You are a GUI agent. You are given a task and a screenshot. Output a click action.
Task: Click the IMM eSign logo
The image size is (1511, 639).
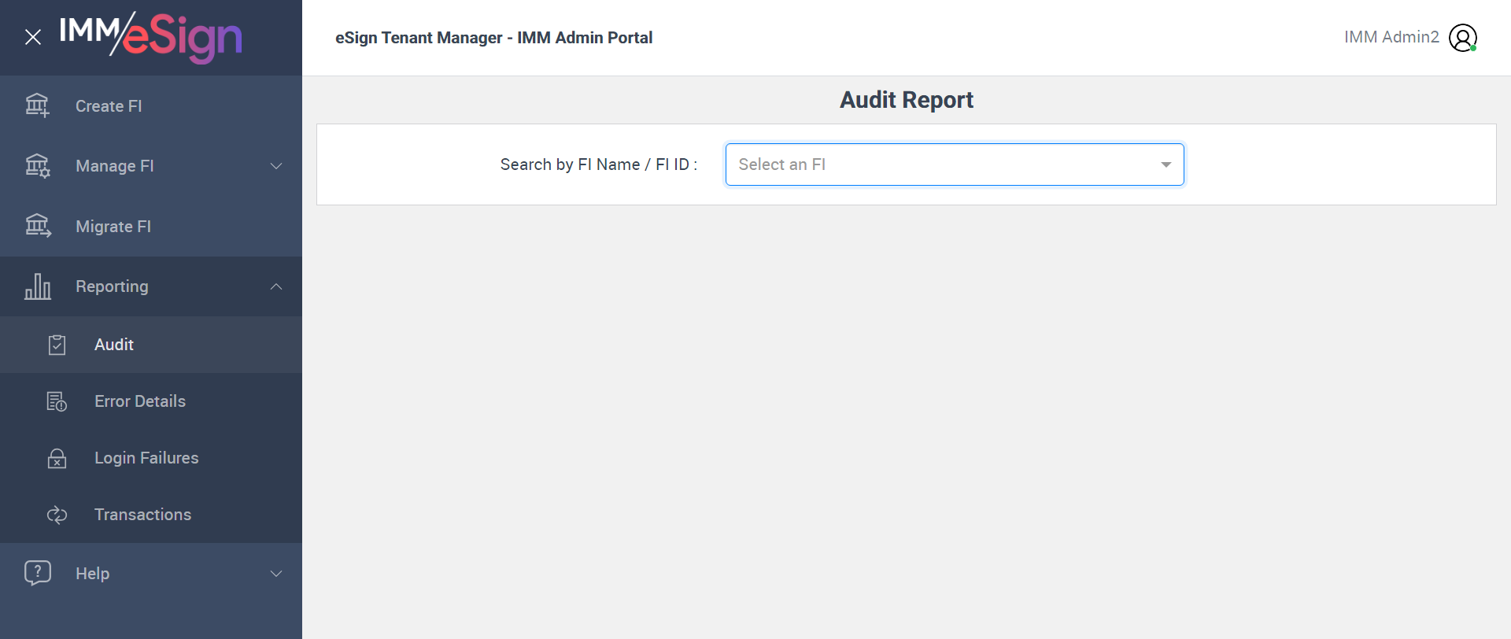click(151, 37)
